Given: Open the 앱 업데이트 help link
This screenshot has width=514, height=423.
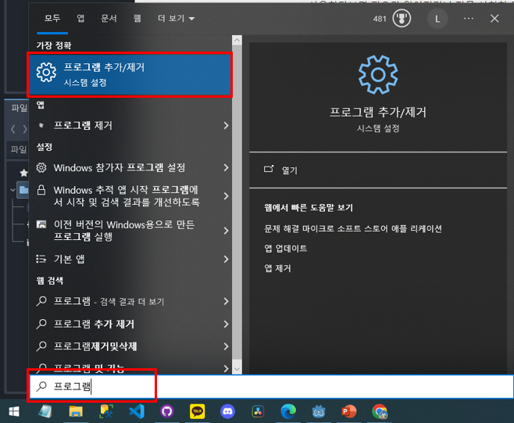Looking at the screenshot, I should [286, 249].
